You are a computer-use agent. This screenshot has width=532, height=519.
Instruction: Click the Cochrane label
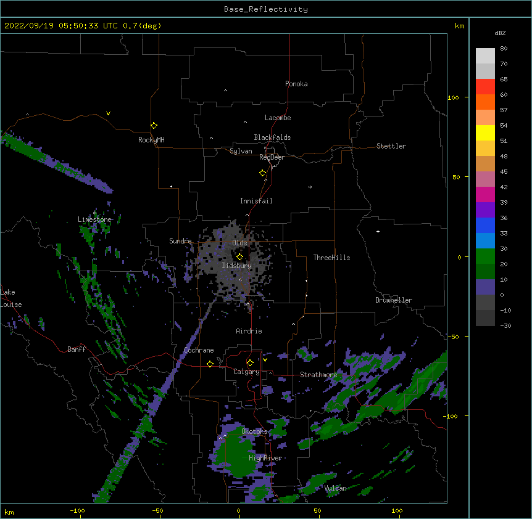tap(199, 350)
